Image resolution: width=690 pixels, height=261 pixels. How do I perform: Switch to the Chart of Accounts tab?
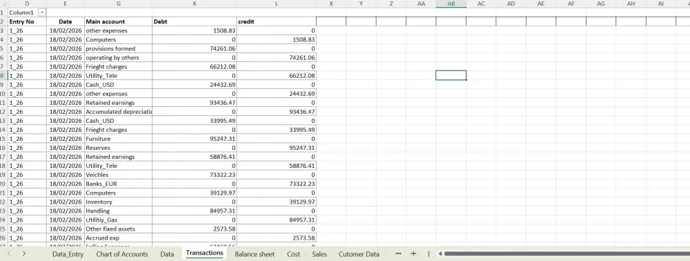122,254
